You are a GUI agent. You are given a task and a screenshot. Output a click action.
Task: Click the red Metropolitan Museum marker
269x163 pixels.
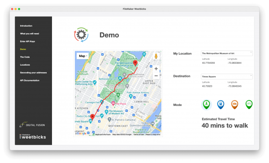point(135,63)
